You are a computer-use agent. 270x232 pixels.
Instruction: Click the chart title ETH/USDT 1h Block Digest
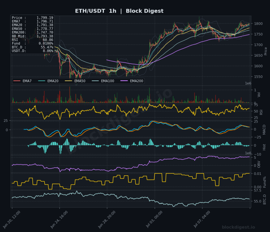click(119, 11)
